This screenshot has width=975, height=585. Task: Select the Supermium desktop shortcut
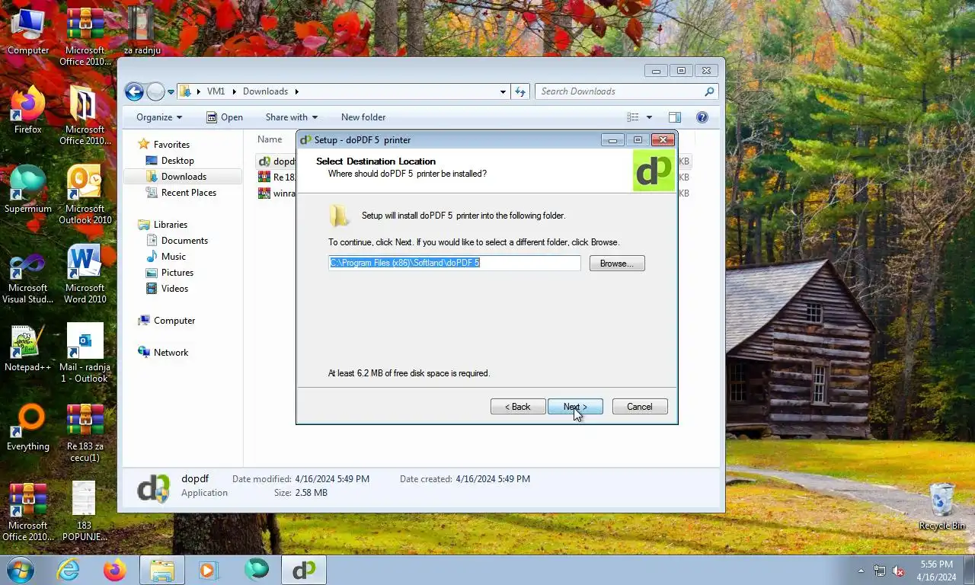coord(28,189)
